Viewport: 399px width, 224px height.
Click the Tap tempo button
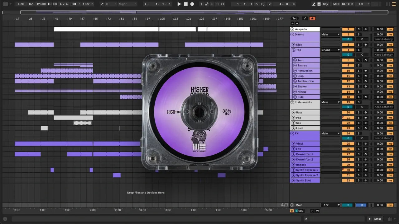(31, 4)
